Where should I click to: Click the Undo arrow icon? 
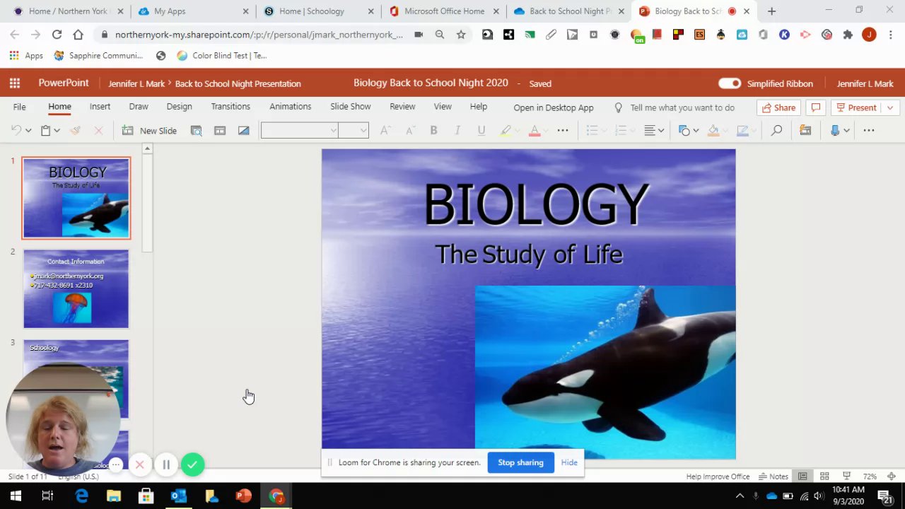(x=16, y=130)
